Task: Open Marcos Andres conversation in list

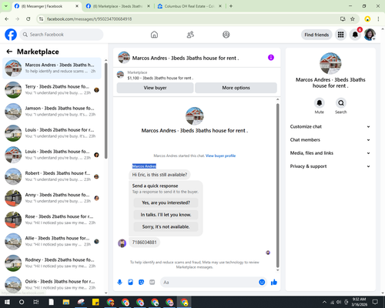Action: pyautogui.click(x=52, y=68)
